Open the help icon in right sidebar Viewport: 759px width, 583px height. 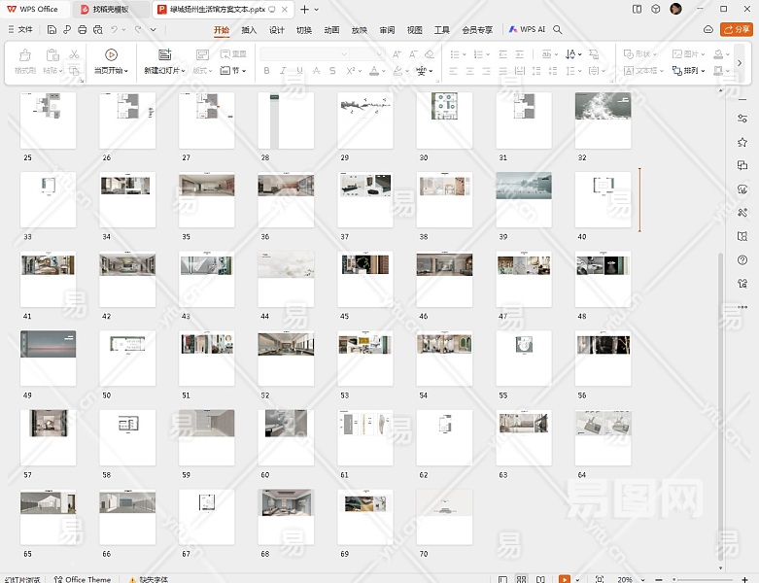[742, 259]
